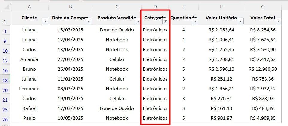Click cell with date 13/02/2025
Screen dimensions: 288x126
71,50
